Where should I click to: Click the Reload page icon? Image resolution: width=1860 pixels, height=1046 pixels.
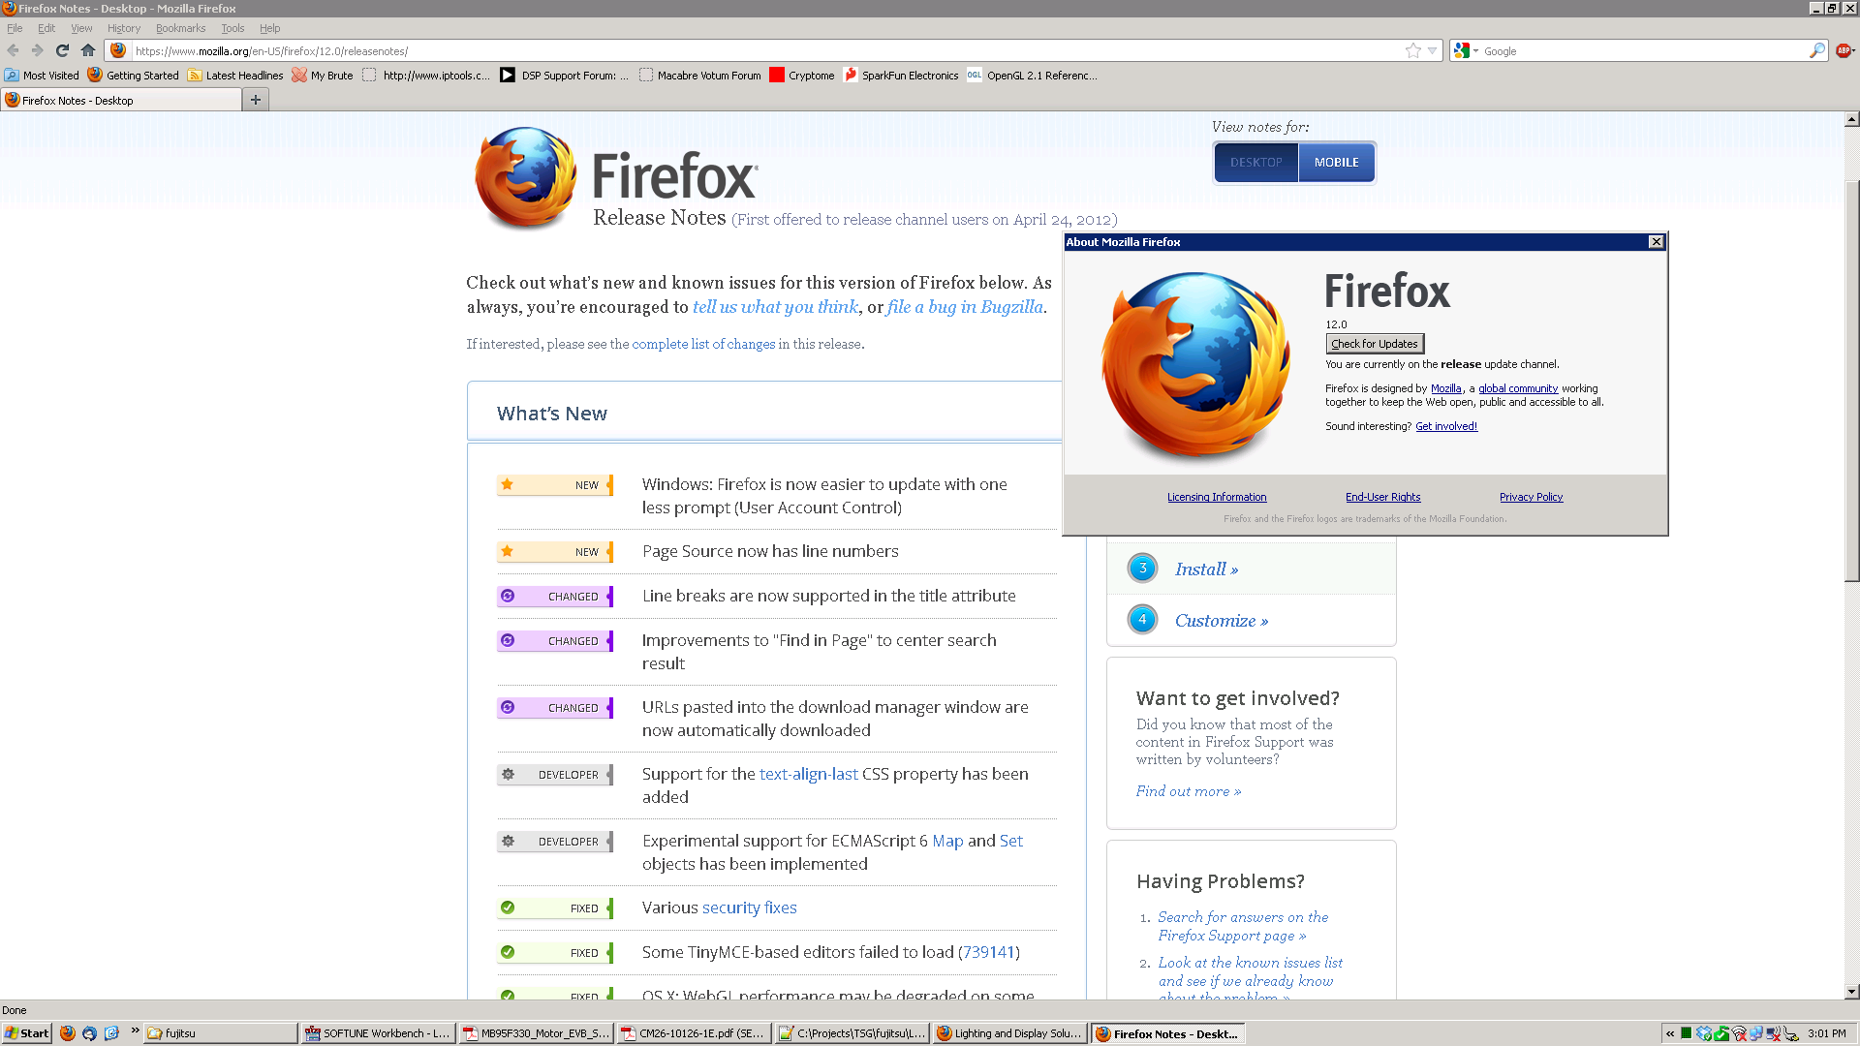(63, 50)
